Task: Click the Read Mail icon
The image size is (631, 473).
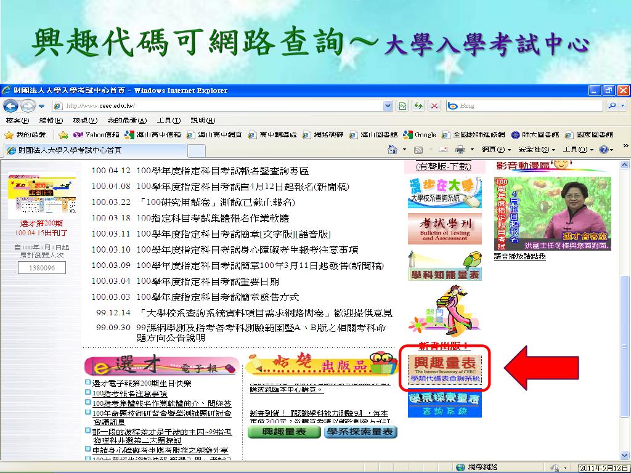Action: point(443,150)
